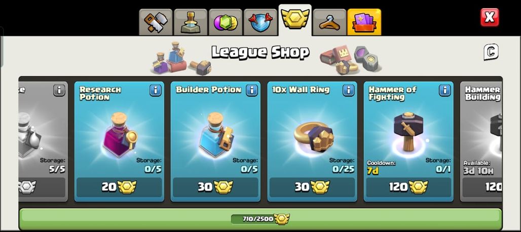Show info for Hammer of Fighting

(444, 90)
